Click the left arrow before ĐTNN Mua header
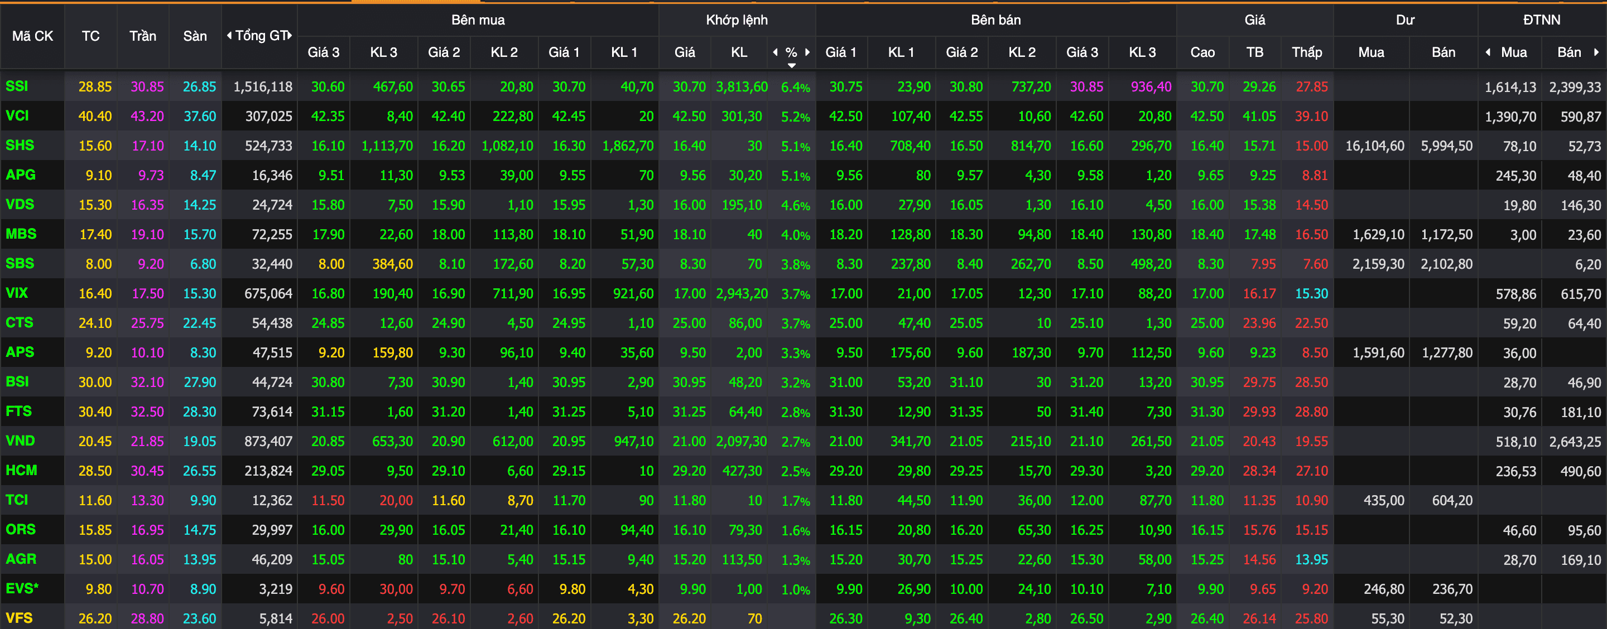Viewport: 1607px width, 629px height. 1489,52
